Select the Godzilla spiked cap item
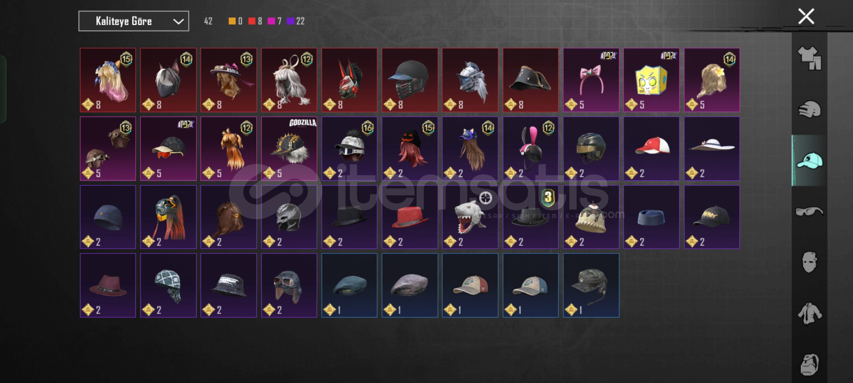 coord(289,149)
